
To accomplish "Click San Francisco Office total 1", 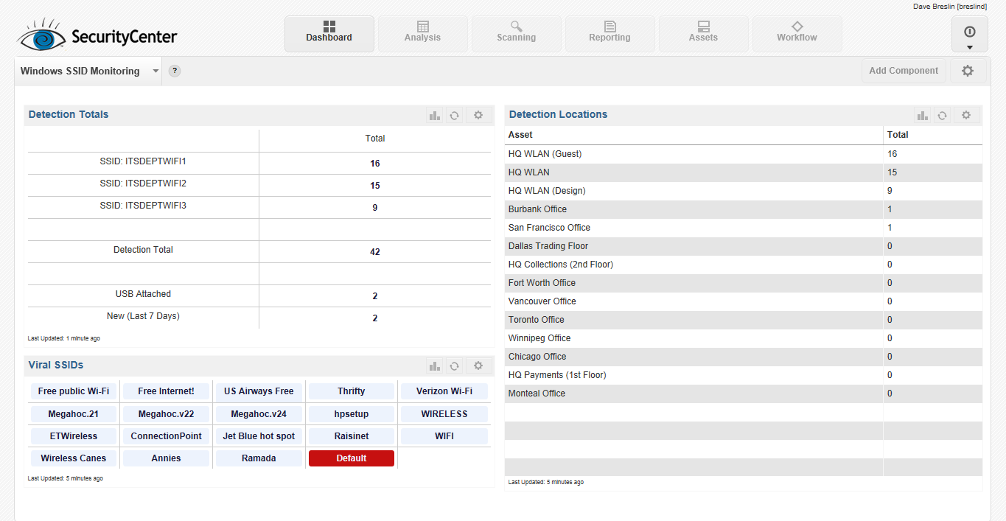I will click(x=890, y=228).
